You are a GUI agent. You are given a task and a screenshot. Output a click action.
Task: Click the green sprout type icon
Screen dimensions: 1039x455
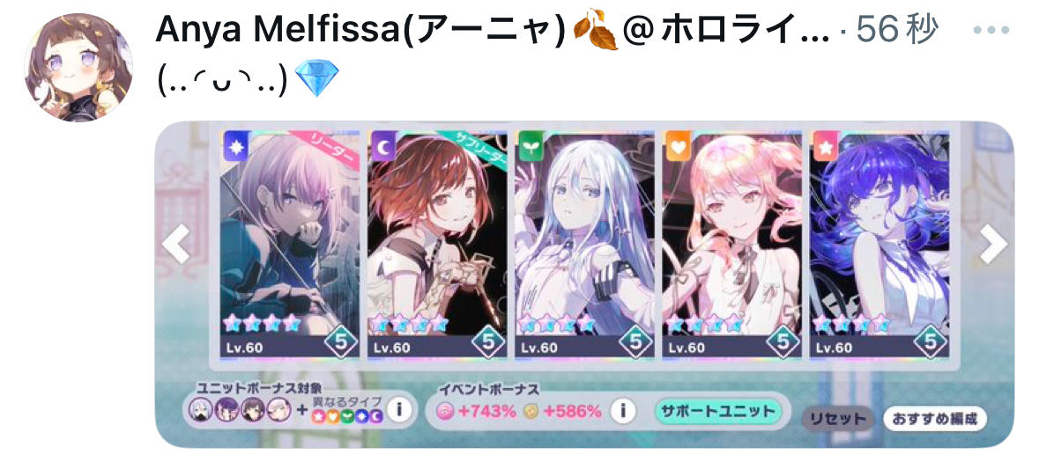pyautogui.click(x=531, y=147)
